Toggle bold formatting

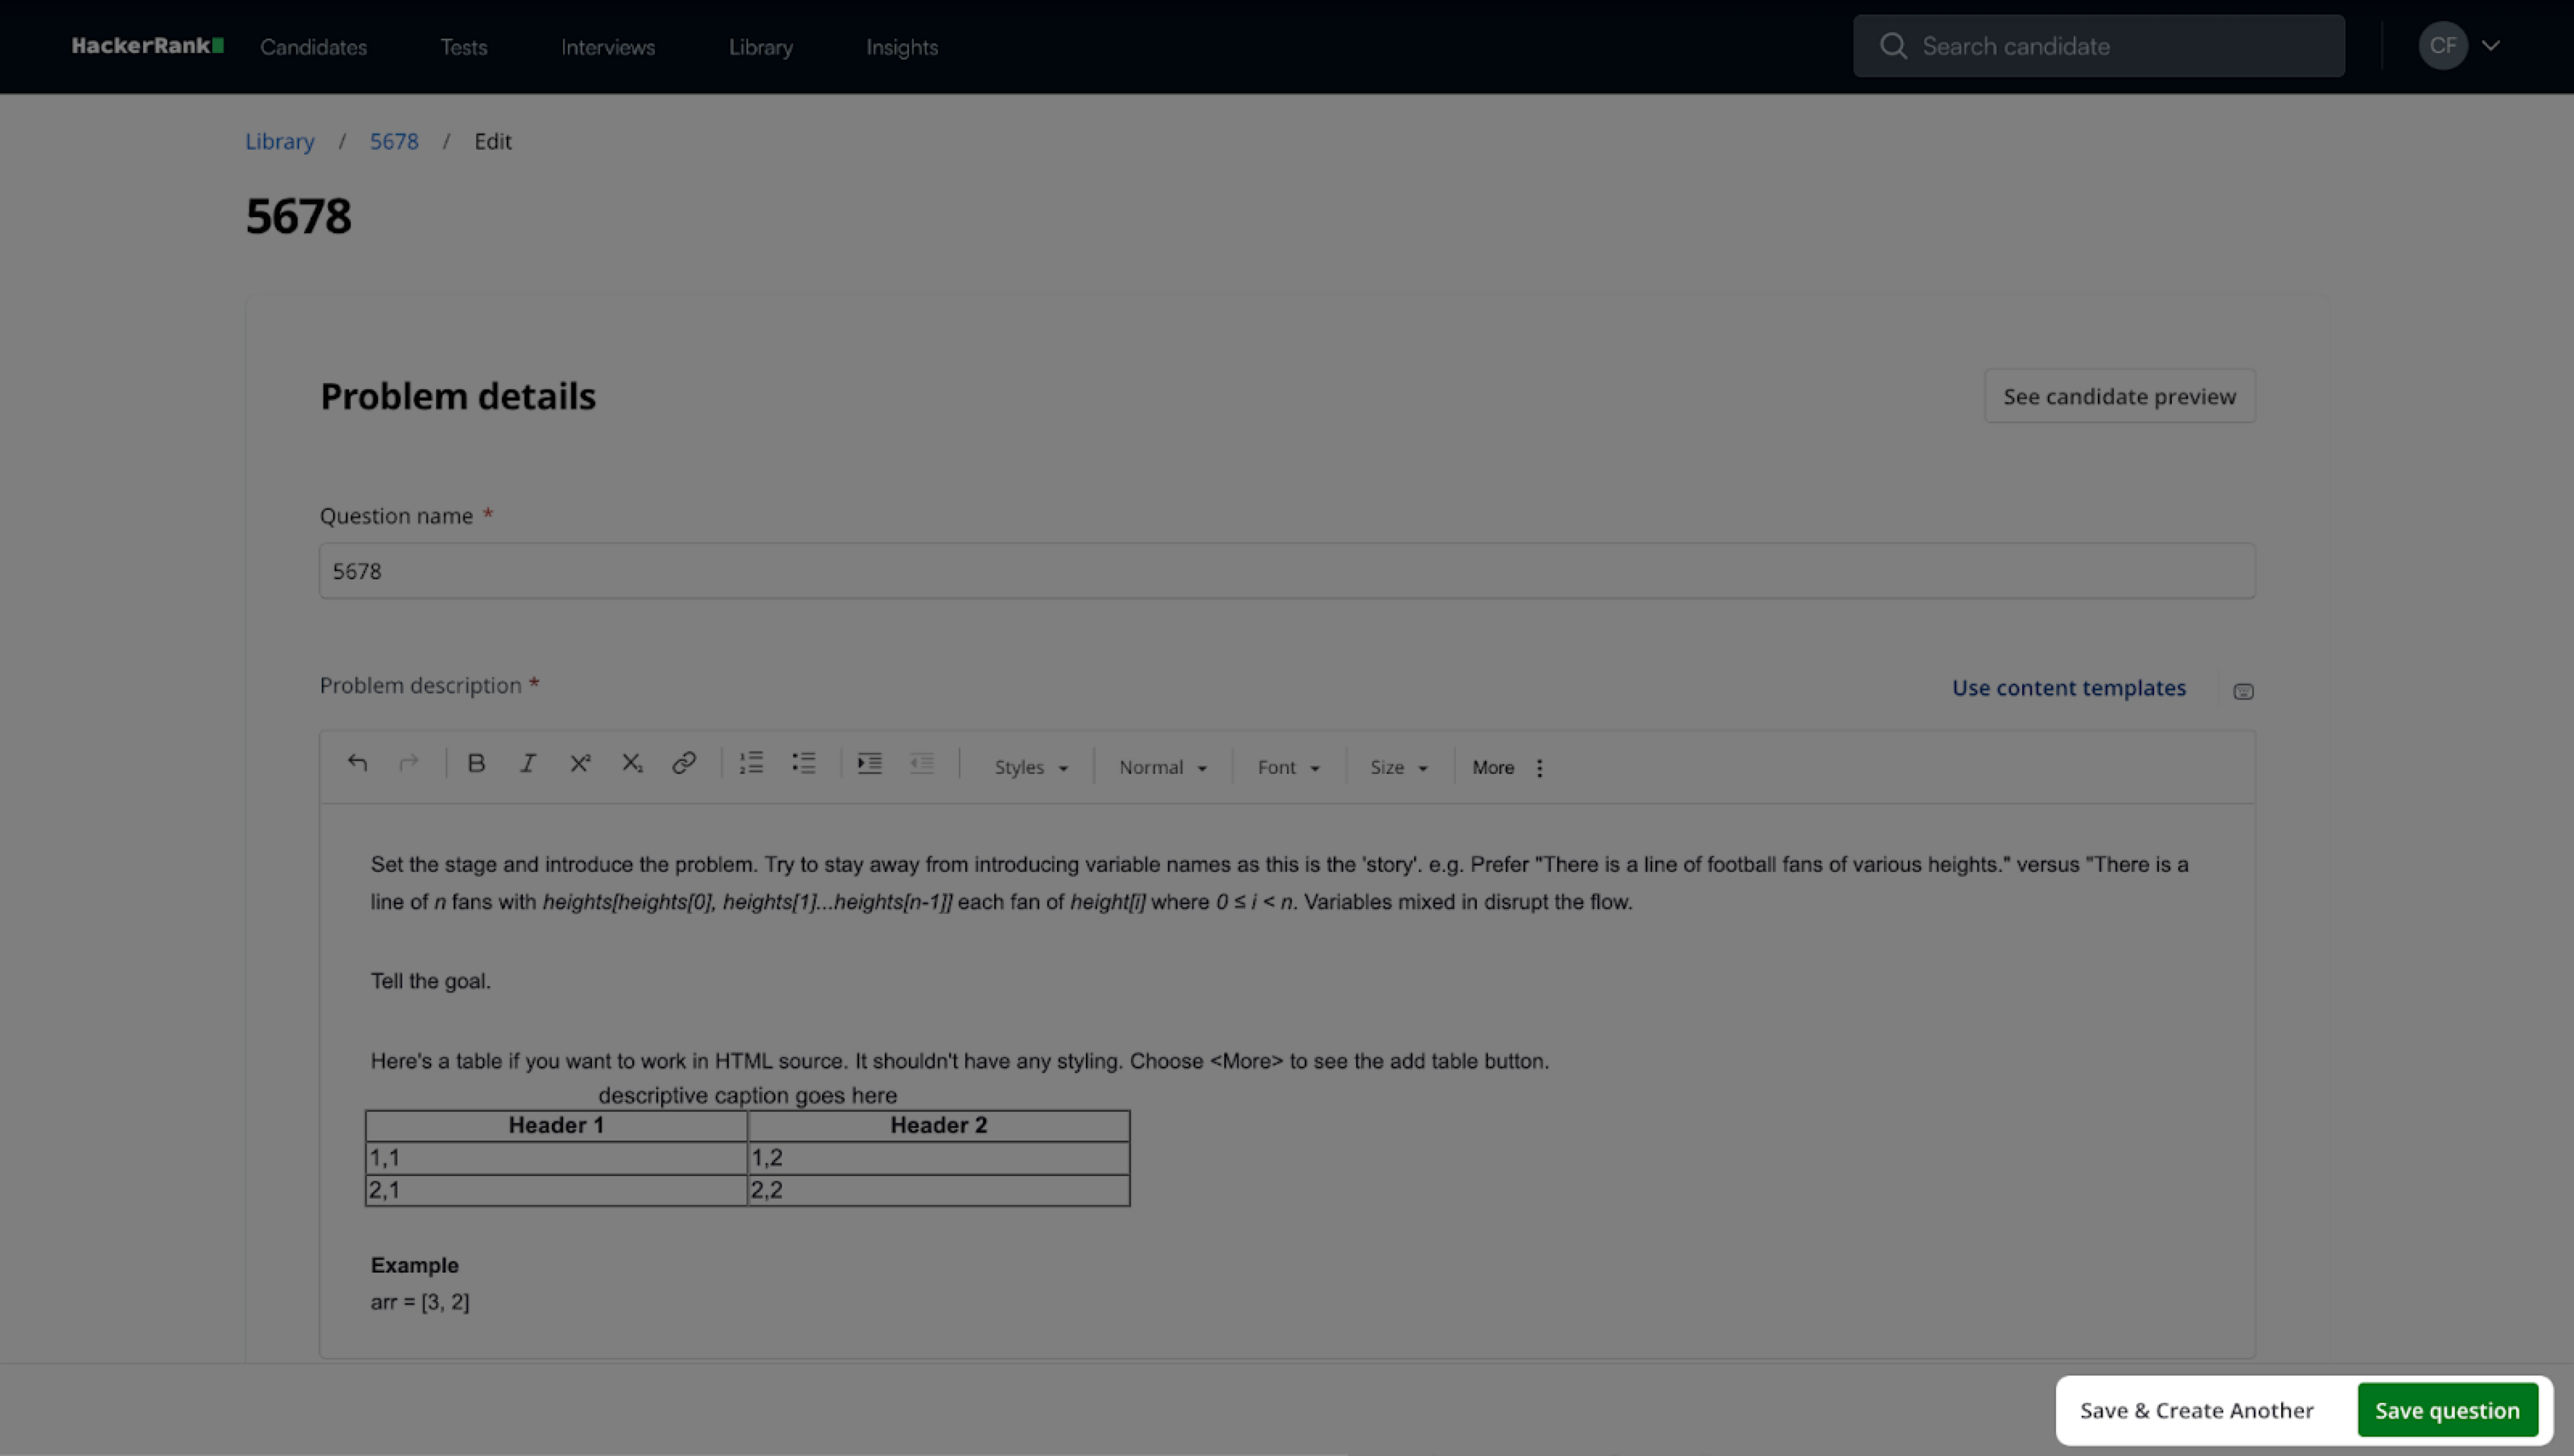click(x=477, y=764)
